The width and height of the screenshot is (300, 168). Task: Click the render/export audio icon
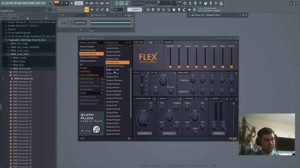pyautogui.click(x=210, y=3)
